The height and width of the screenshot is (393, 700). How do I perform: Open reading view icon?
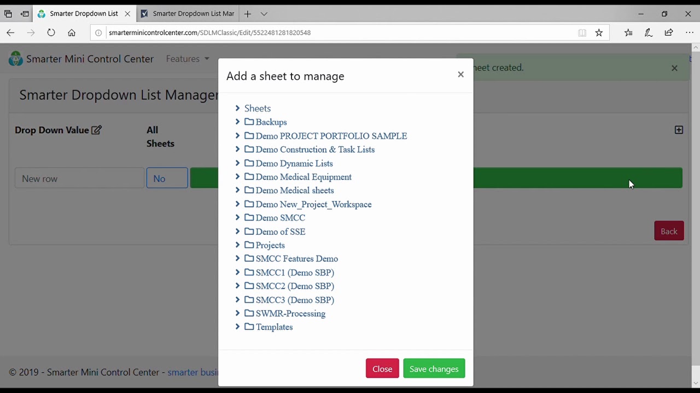pos(582,33)
